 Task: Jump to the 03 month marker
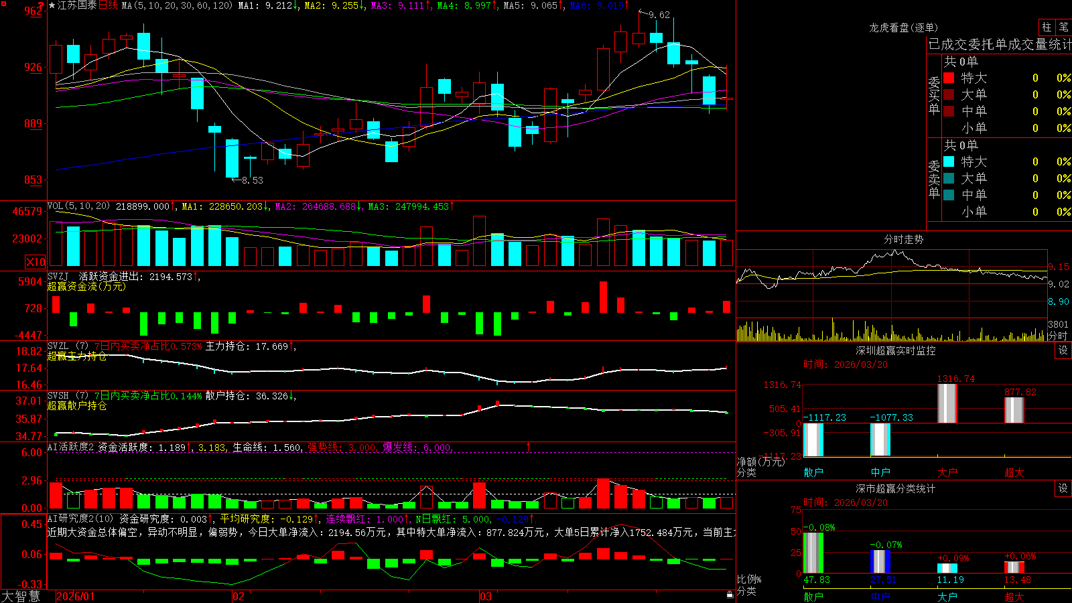click(x=486, y=596)
